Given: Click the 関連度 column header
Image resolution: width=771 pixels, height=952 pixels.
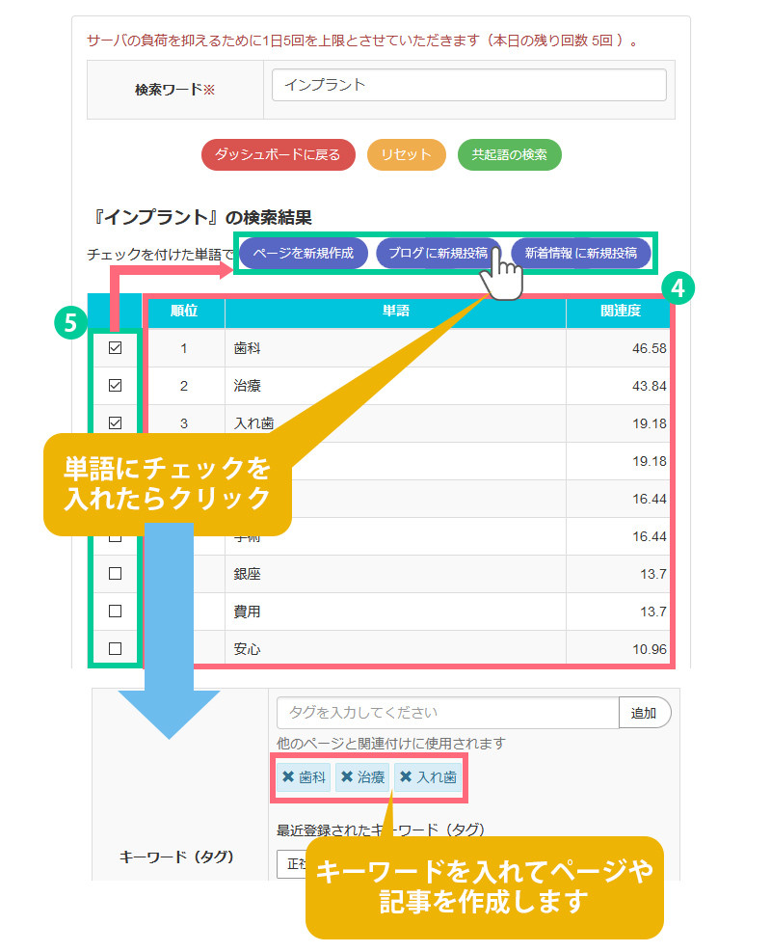Looking at the screenshot, I should point(620,312).
